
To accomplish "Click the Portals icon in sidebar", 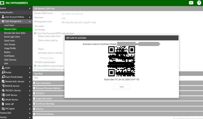I will tap(3, 72).
